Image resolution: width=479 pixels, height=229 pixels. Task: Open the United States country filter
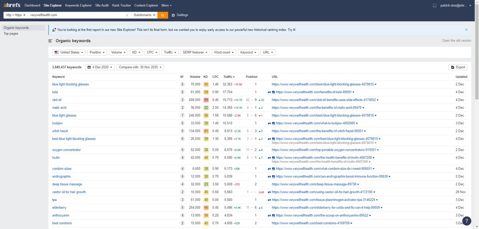pyautogui.click(x=69, y=52)
